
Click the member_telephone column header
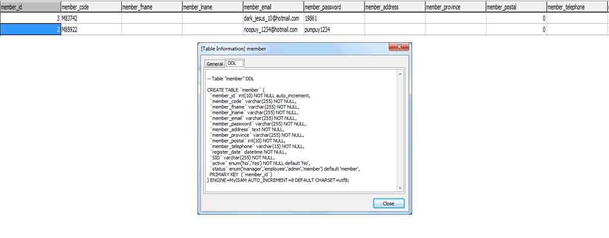click(577, 7)
